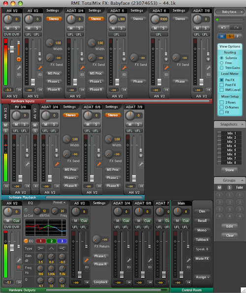Open wrench settings on hardware input AN 1/2
The width and height of the screenshot is (246, 293).
pos(19,67)
